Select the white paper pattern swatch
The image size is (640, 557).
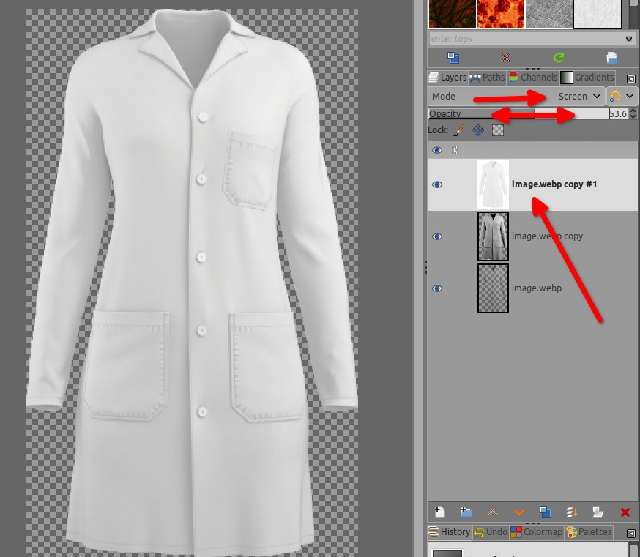pyautogui.click(x=598, y=13)
